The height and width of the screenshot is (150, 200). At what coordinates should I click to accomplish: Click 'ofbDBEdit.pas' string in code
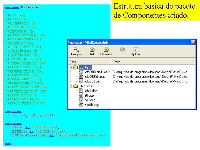pyautogui.click(x=51, y=131)
